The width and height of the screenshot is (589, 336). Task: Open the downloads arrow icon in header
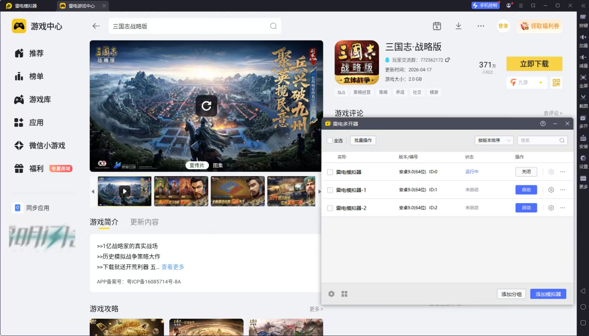(458, 26)
